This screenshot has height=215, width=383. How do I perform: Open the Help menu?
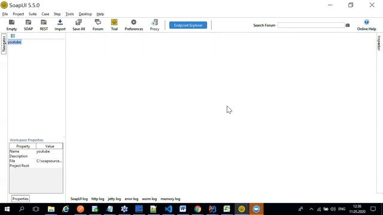click(x=100, y=14)
